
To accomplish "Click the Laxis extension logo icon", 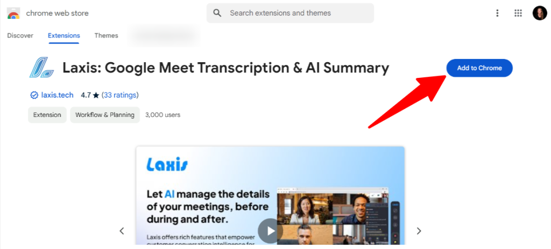I will click(x=41, y=68).
